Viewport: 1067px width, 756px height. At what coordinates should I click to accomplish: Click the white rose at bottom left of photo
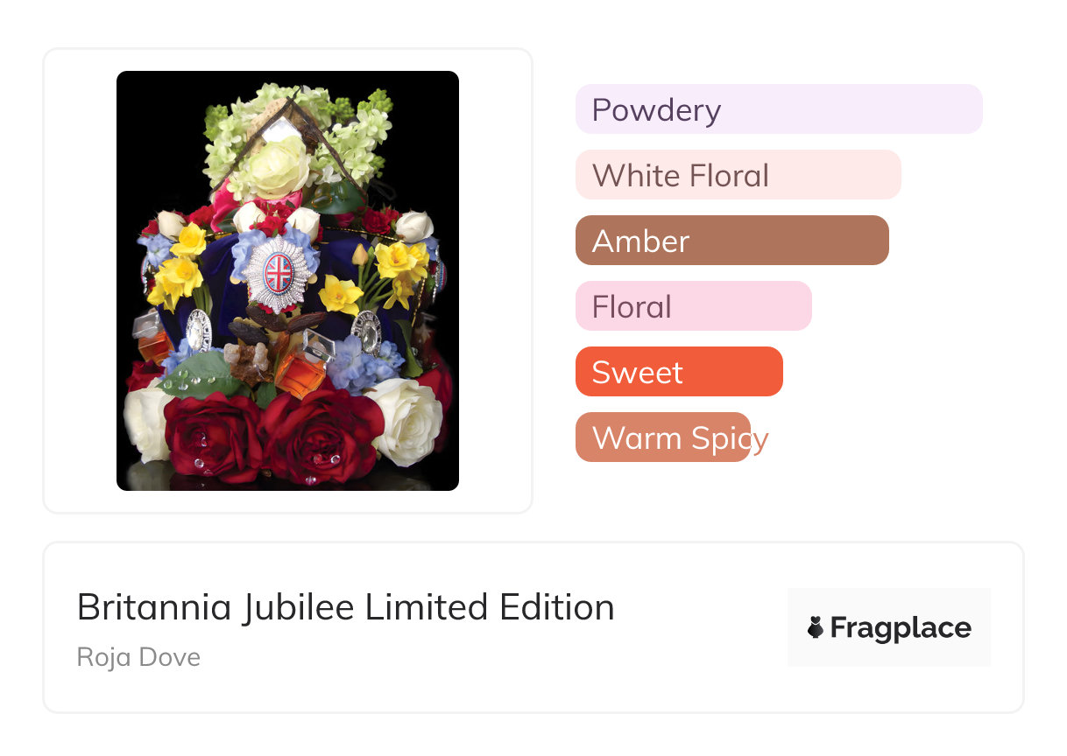click(x=147, y=423)
